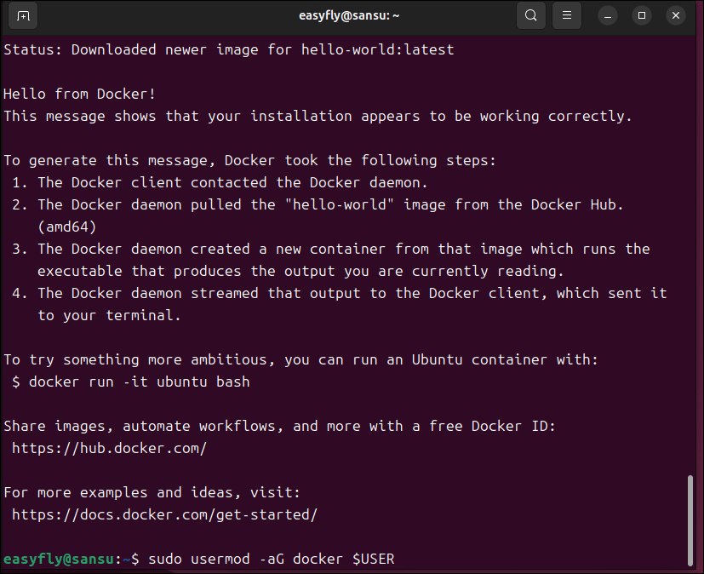Click the terminal scrollbar thumb

(690, 520)
